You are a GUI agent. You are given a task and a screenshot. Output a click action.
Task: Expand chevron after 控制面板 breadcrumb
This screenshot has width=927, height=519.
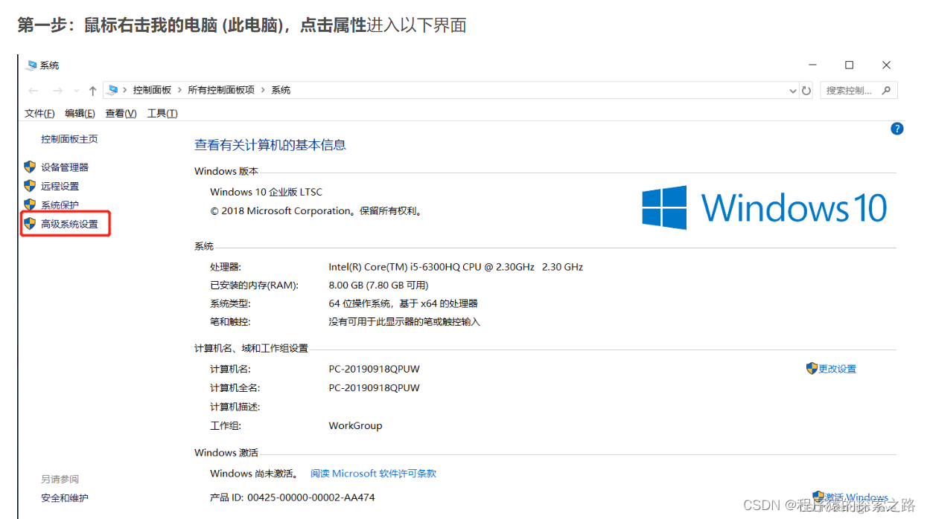pos(179,90)
